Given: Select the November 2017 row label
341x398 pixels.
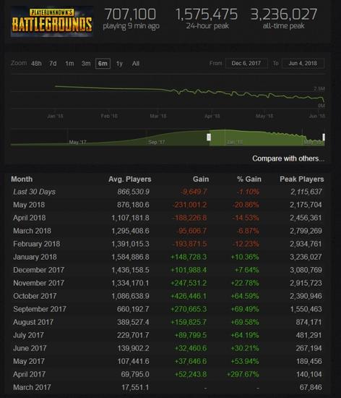Looking at the screenshot, I should pyautogui.click(x=38, y=283).
